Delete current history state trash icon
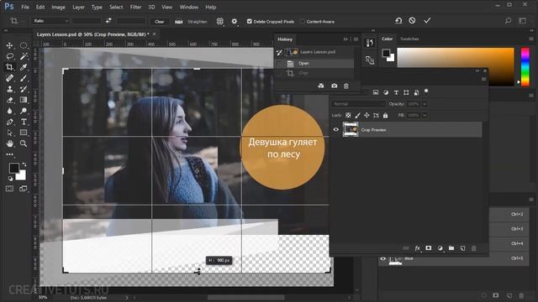The image size is (538, 302). [346, 86]
